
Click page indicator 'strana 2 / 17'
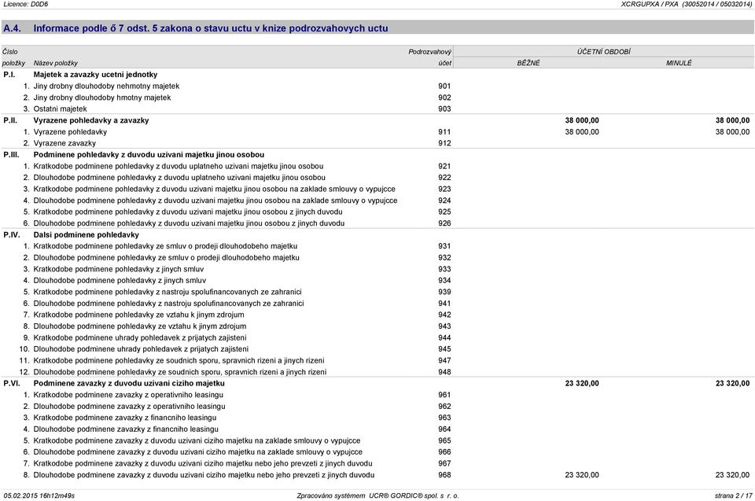pos(733,495)
